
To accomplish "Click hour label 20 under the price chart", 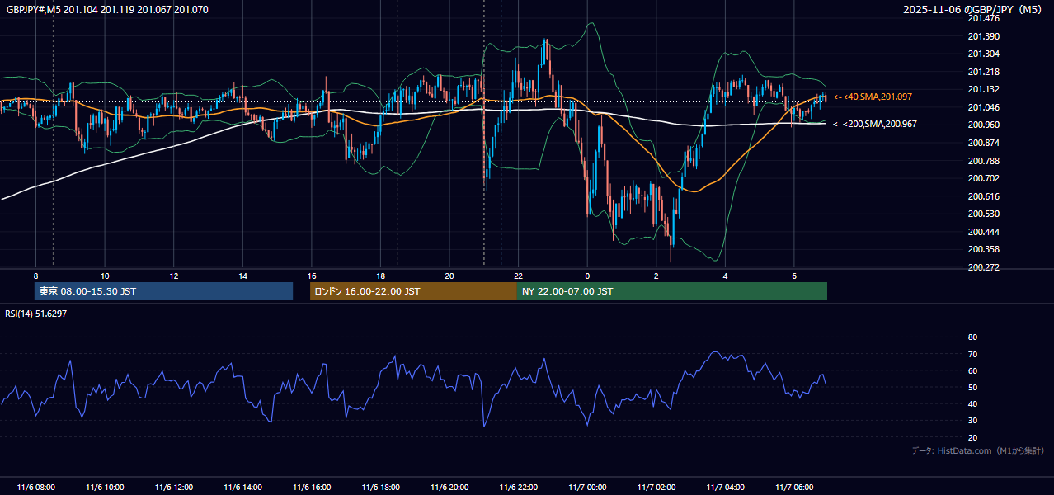I will [x=449, y=276].
